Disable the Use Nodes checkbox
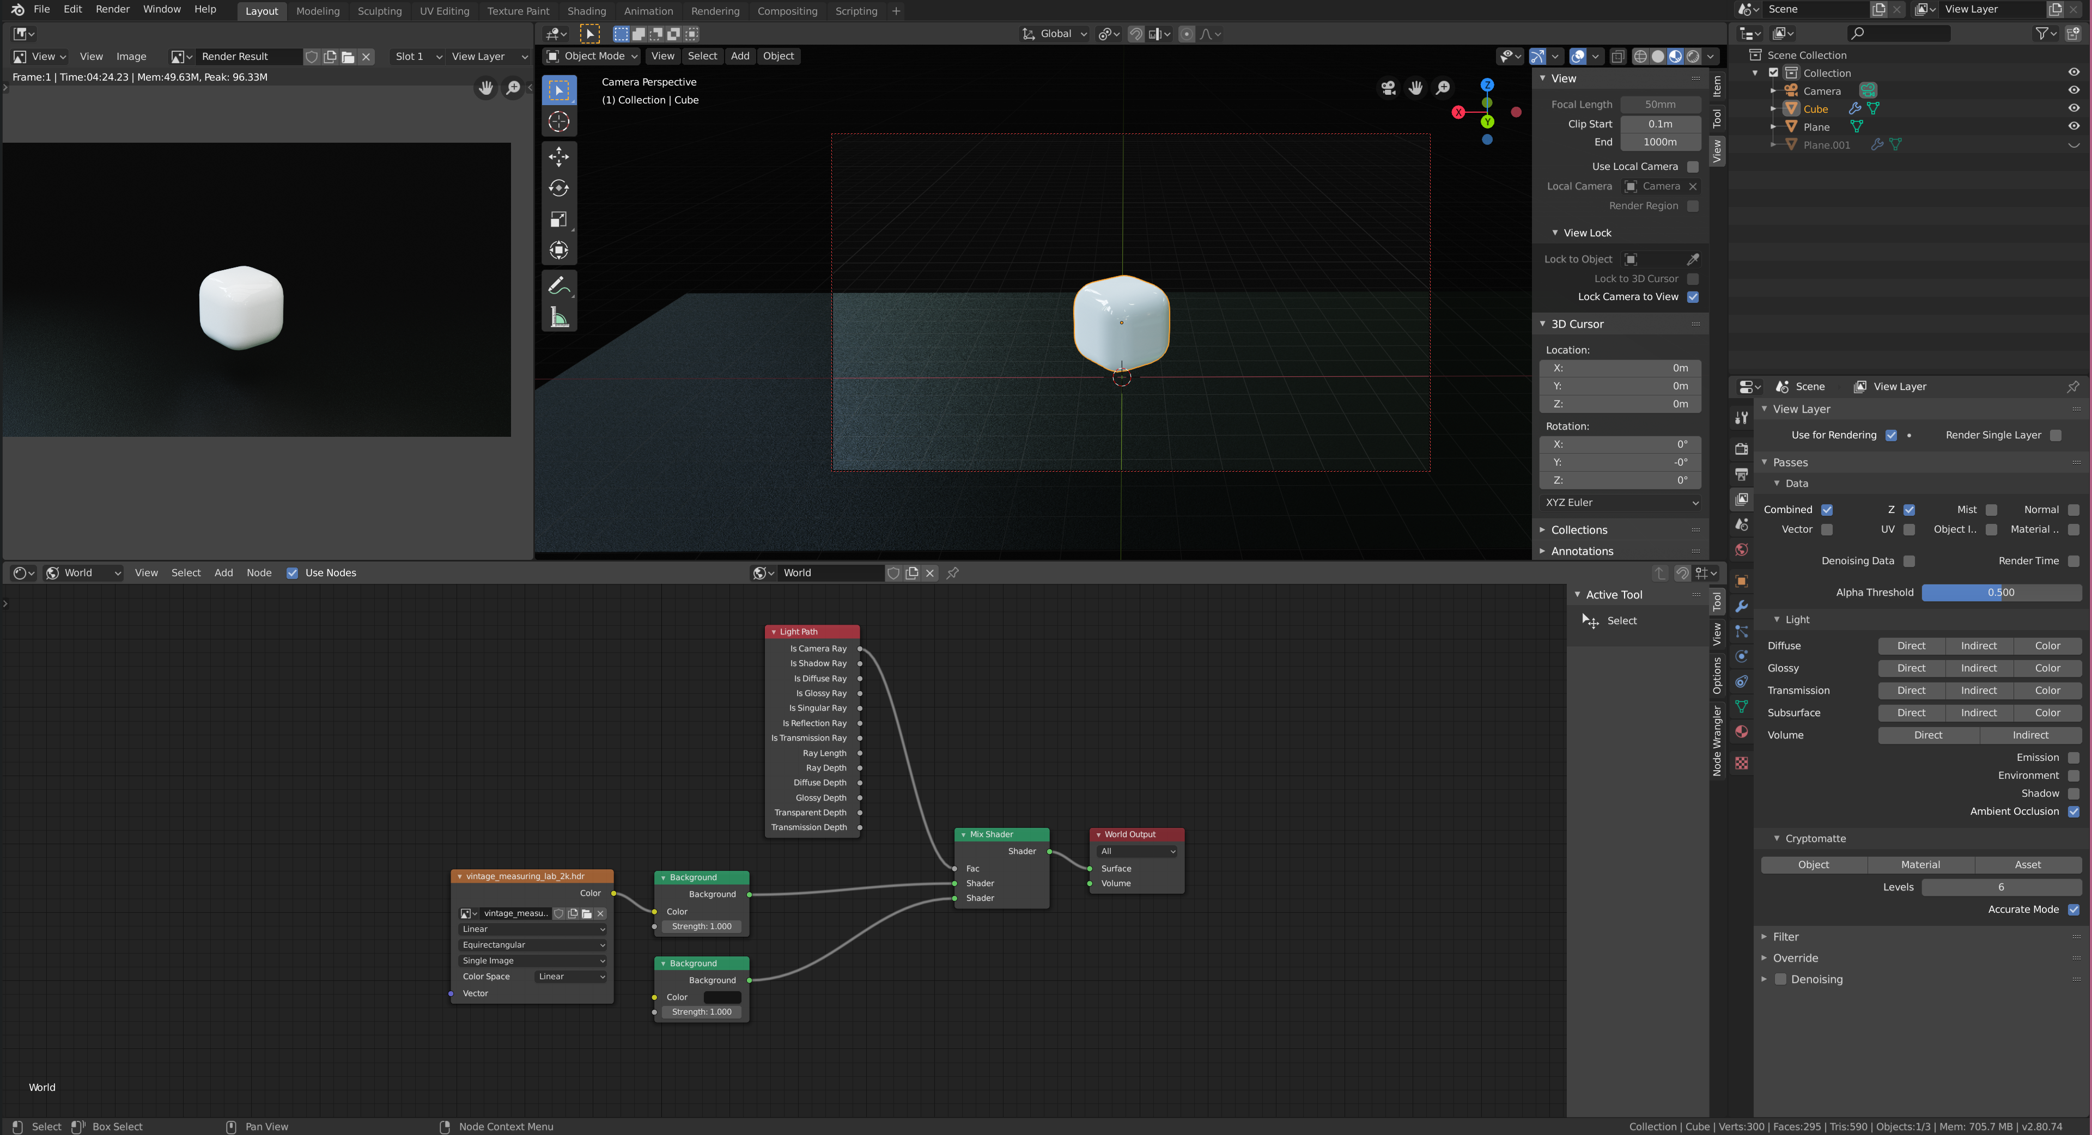Viewport: 2092px width, 1135px height. tap(293, 573)
